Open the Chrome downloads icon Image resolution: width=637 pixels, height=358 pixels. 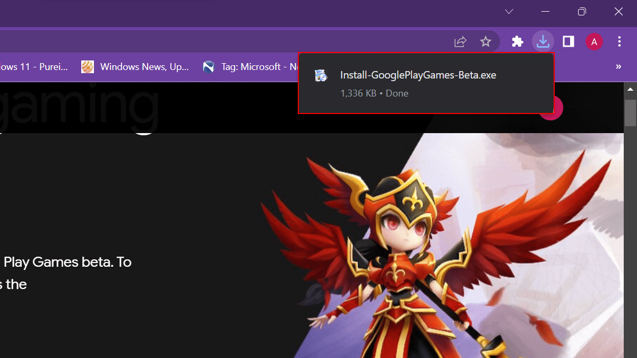click(543, 41)
